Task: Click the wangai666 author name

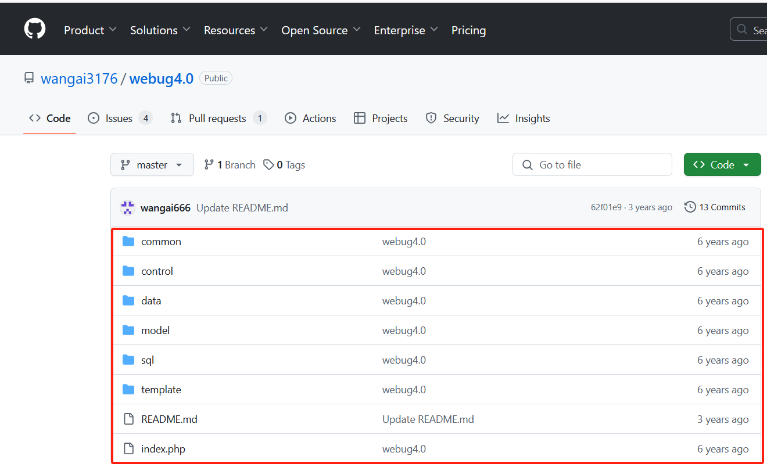Action: pyautogui.click(x=166, y=207)
